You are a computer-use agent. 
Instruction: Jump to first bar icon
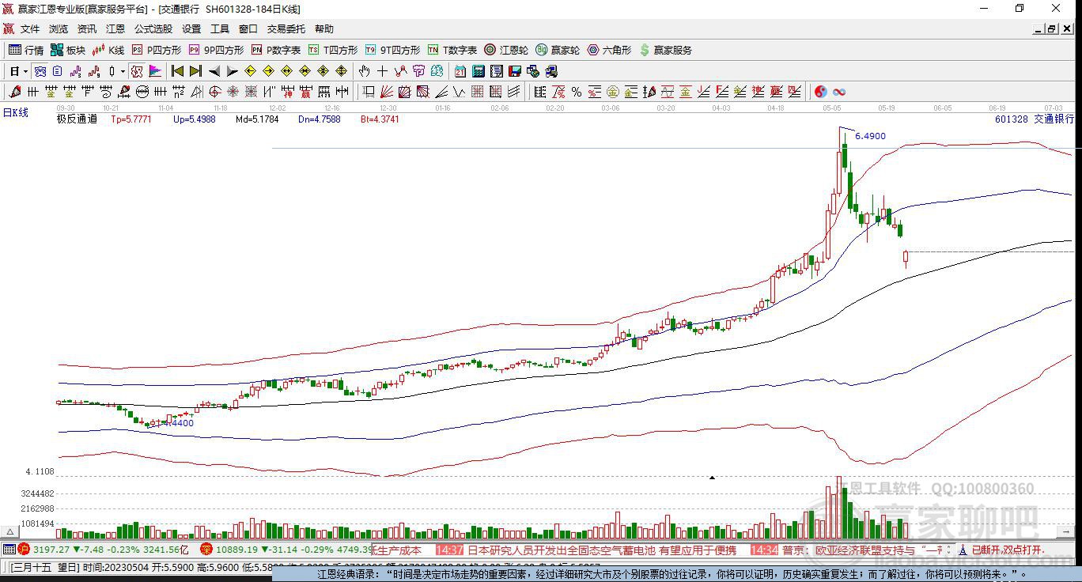pyautogui.click(x=178, y=71)
